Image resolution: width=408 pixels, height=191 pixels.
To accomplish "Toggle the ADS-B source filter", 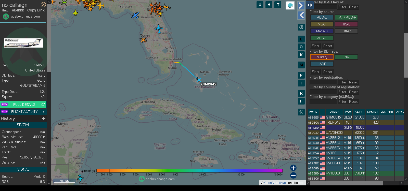I will pyautogui.click(x=322, y=17).
